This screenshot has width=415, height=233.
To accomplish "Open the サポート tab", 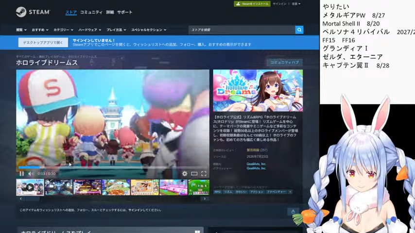I will pyautogui.click(x=125, y=12).
